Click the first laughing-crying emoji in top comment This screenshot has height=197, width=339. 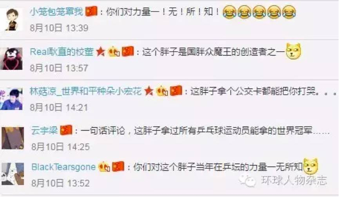click(230, 12)
